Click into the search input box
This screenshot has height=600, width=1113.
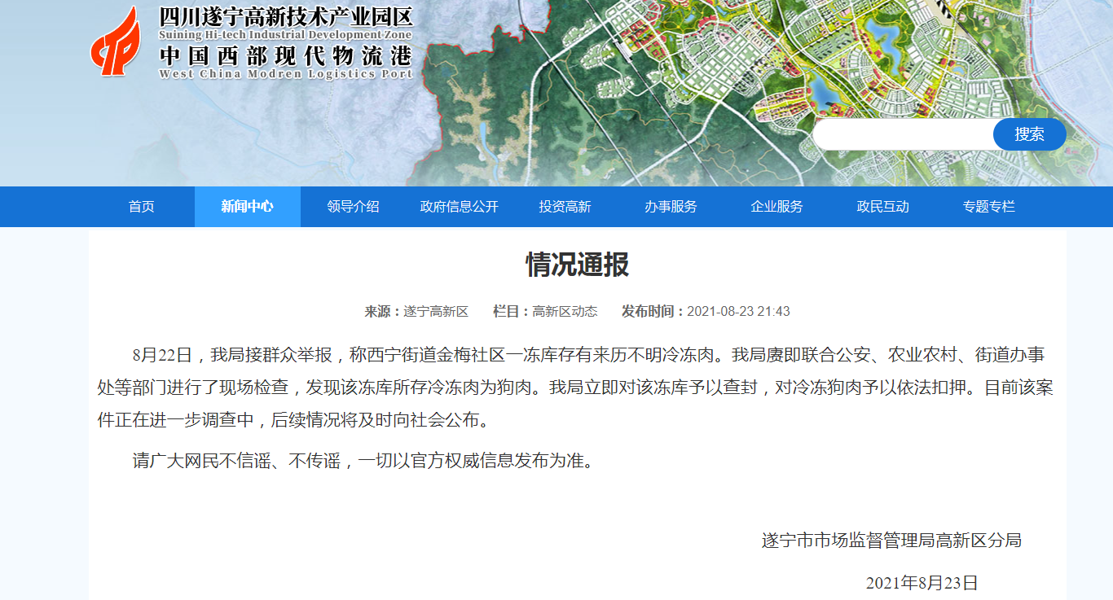click(x=903, y=134)
